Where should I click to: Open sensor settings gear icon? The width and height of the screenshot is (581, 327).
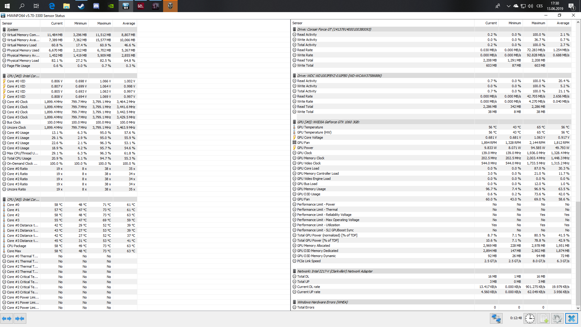coord(557,319)
